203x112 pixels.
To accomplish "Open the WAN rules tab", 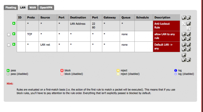I will [x=32, y=8].
